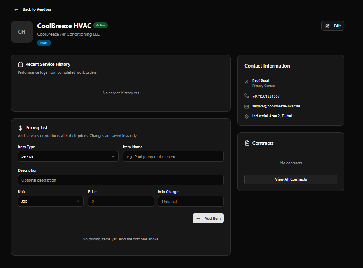
Task: Open the Unit dropdown showing Job
Action: [51, 201]
